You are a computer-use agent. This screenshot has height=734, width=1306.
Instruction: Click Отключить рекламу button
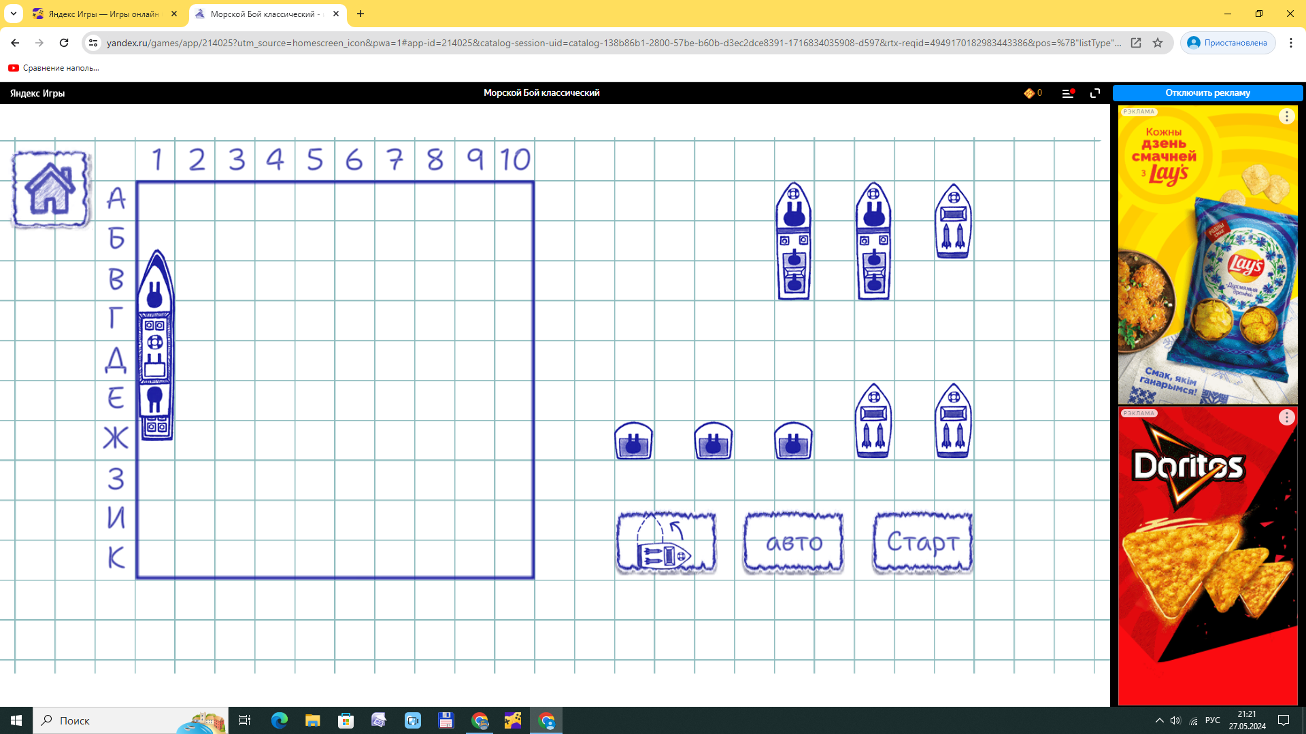[1207, 93]
